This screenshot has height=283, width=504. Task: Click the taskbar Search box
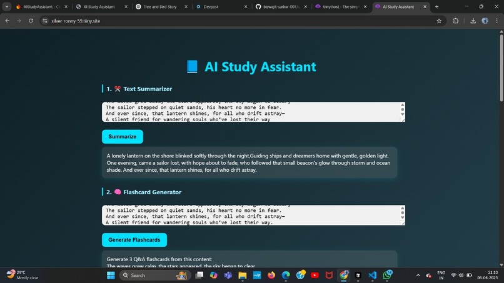coord(155,276)
